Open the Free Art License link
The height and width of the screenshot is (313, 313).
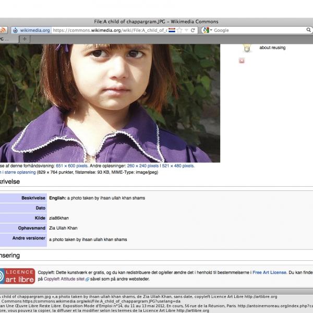click(x=269, y=272)
